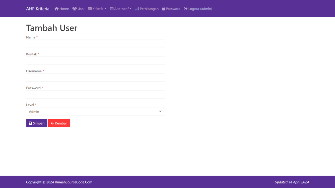This screenshot has width=335, height=188.
Task: Click the Tambah User heading
Action: pos(52,28)
